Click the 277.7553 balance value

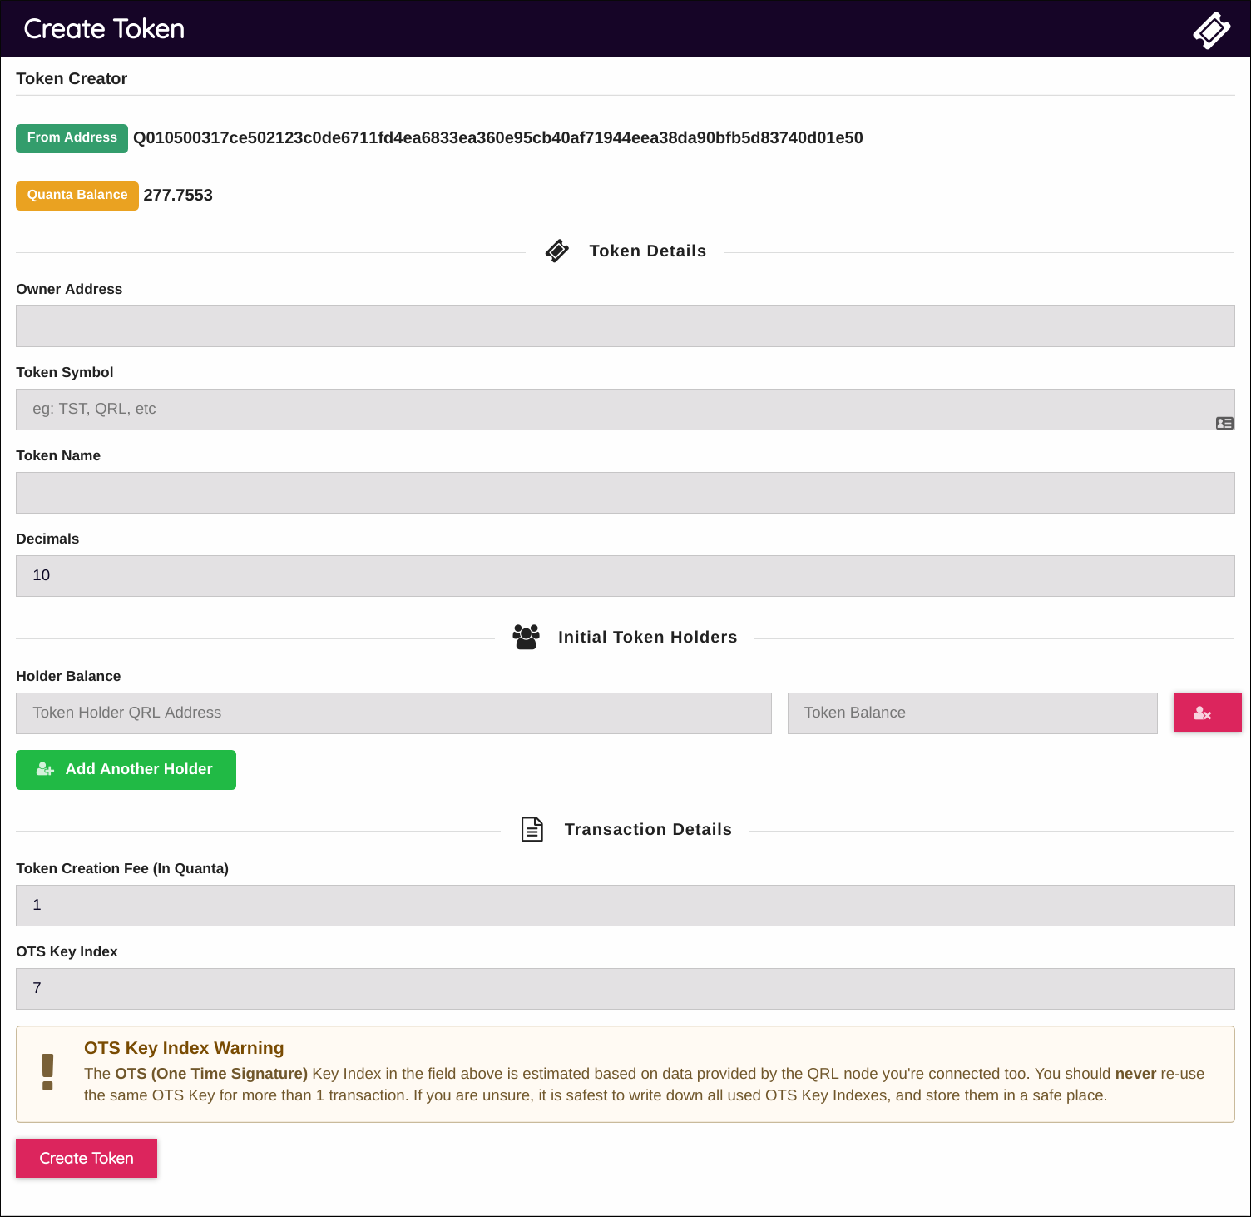pos(178,195)
